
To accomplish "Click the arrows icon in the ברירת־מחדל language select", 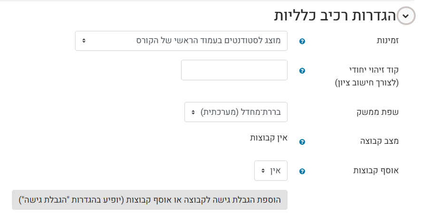I will tap(193, 112).
